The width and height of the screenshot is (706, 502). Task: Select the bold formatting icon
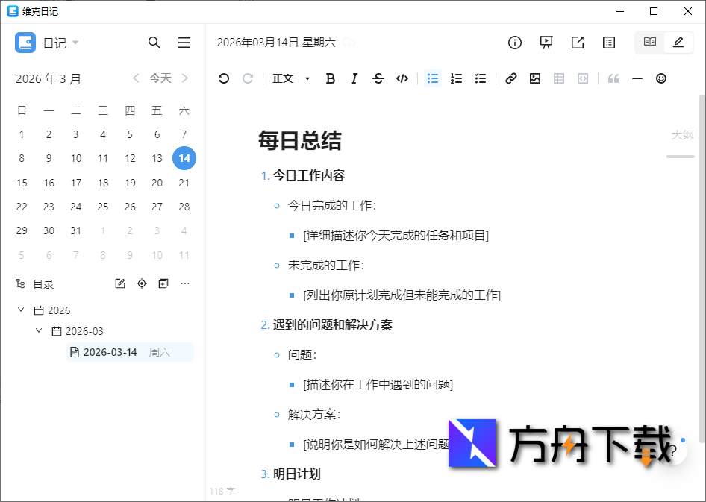point(330,78)
